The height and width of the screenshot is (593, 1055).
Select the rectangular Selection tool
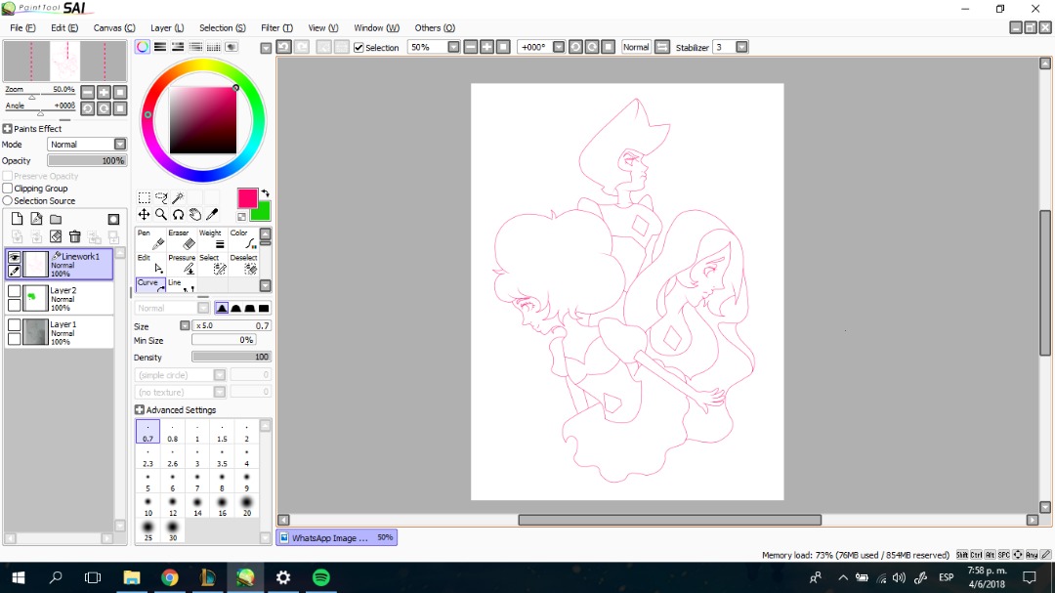click(x=144, y=198)
